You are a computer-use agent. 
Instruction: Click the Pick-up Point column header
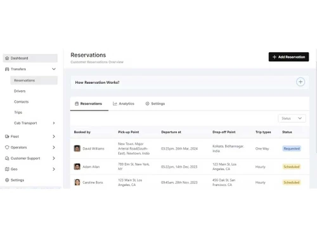[129, 132]
